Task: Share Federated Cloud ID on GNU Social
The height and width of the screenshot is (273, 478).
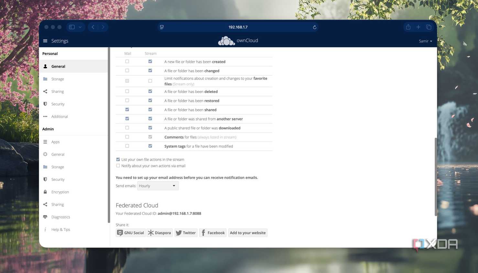Action: coord(131,233)
